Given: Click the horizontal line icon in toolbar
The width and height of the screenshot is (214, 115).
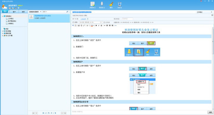Looking at the screenshot, I should point(105,25).
